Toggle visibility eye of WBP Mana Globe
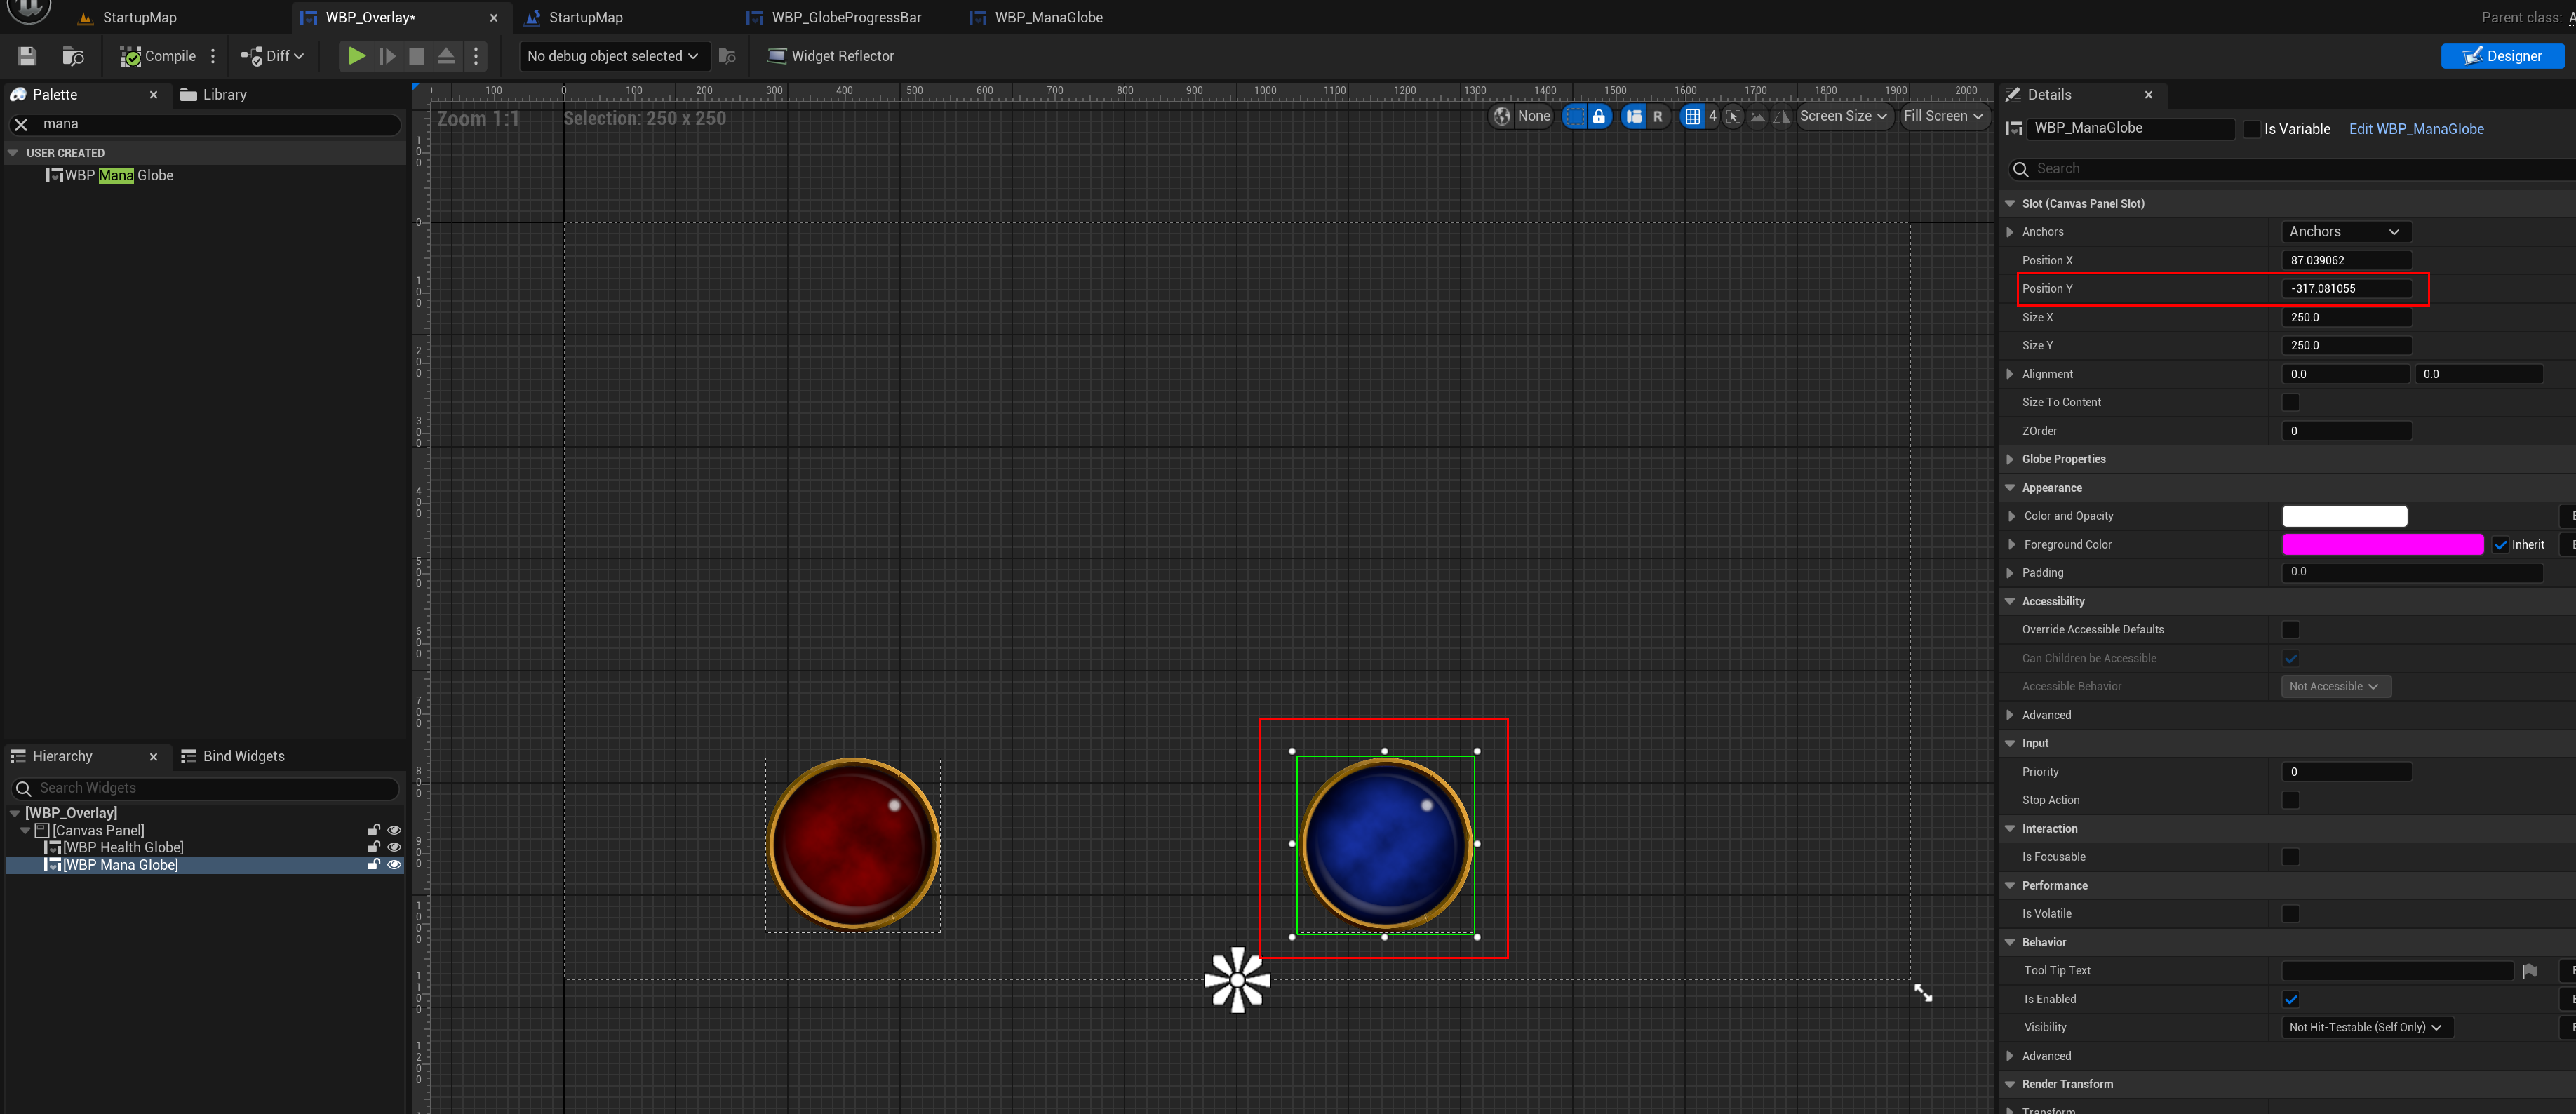The image size is (2576, 1114). pyautogui.click(x=394, y=865)
